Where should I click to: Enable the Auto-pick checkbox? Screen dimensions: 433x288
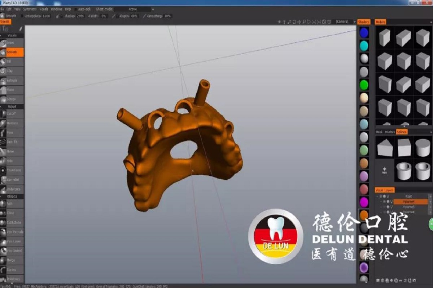pyautogui.click(x=75, y=9)
